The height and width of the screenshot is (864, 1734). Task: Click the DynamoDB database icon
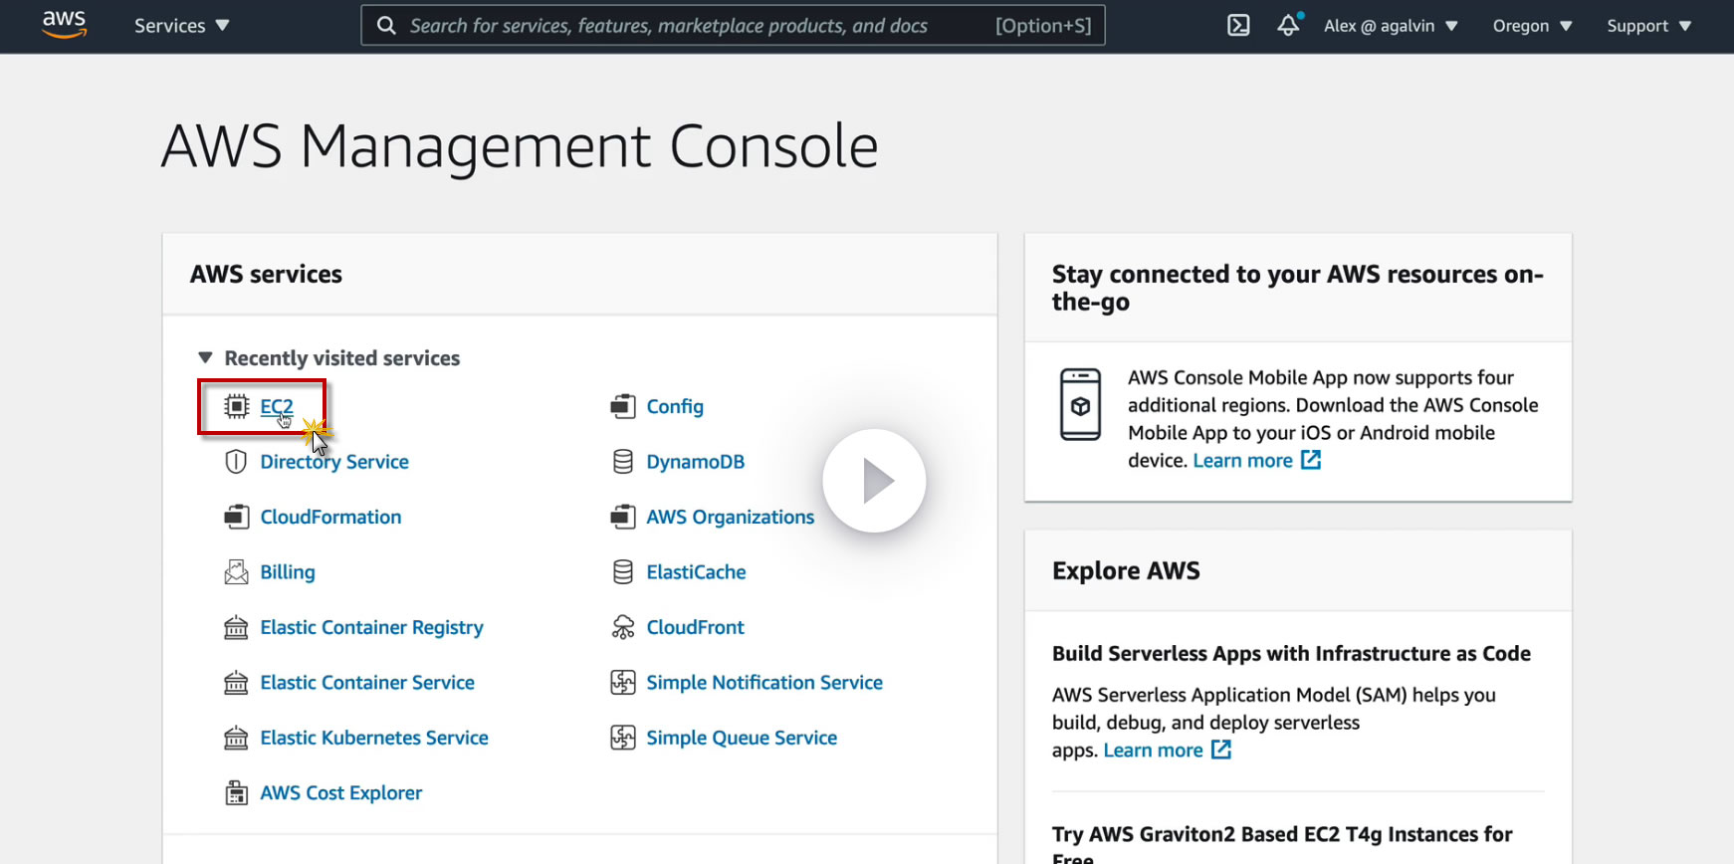(623, 462)
